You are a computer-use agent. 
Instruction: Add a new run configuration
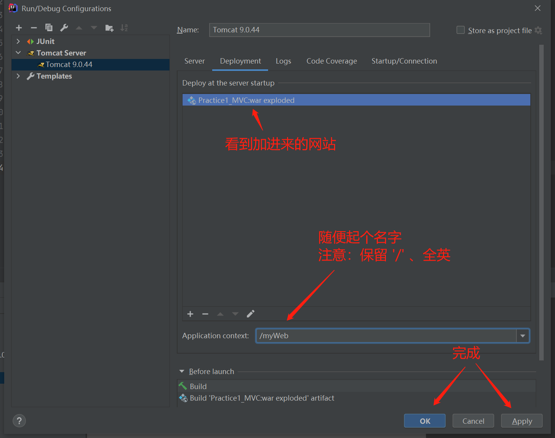19,28
